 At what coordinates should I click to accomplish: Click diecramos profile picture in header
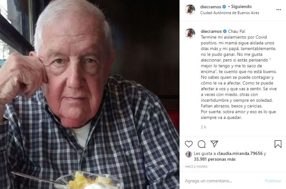tap(190, 9)
